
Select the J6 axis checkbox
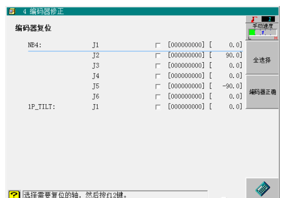pyautogui.click(x=158, y=97)
